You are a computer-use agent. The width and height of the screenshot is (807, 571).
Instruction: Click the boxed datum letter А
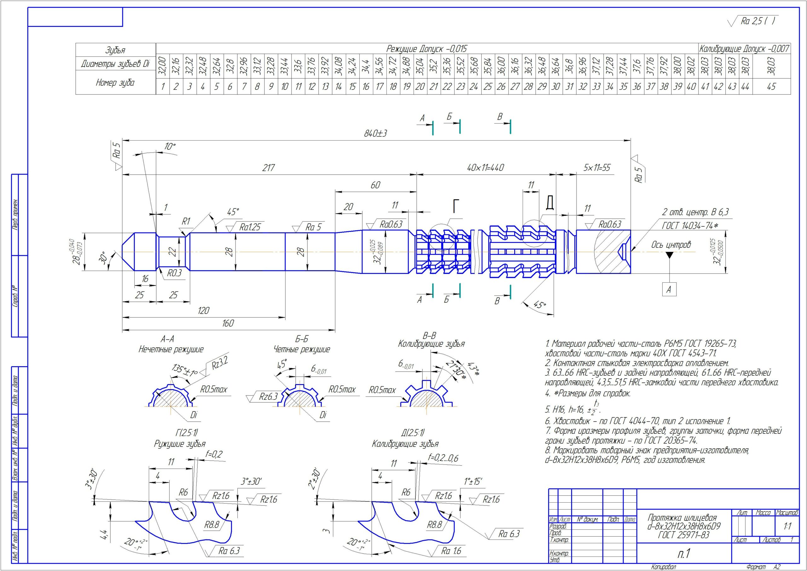[669, 290]
